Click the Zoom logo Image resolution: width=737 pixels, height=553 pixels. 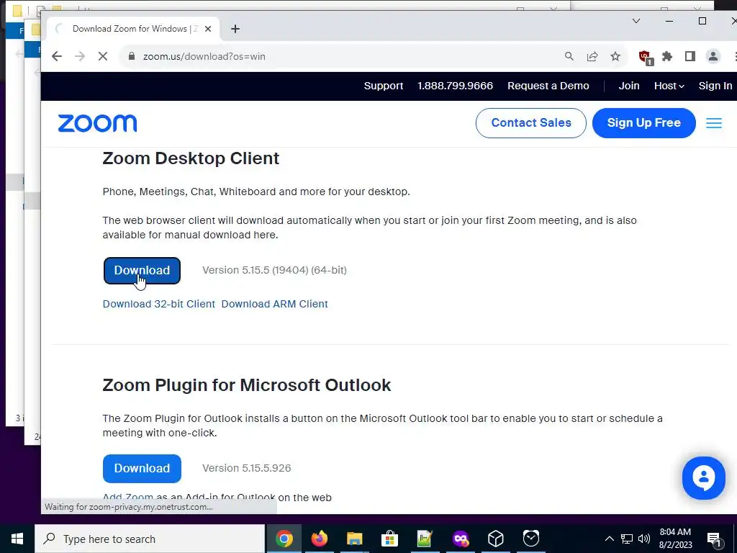97,123
